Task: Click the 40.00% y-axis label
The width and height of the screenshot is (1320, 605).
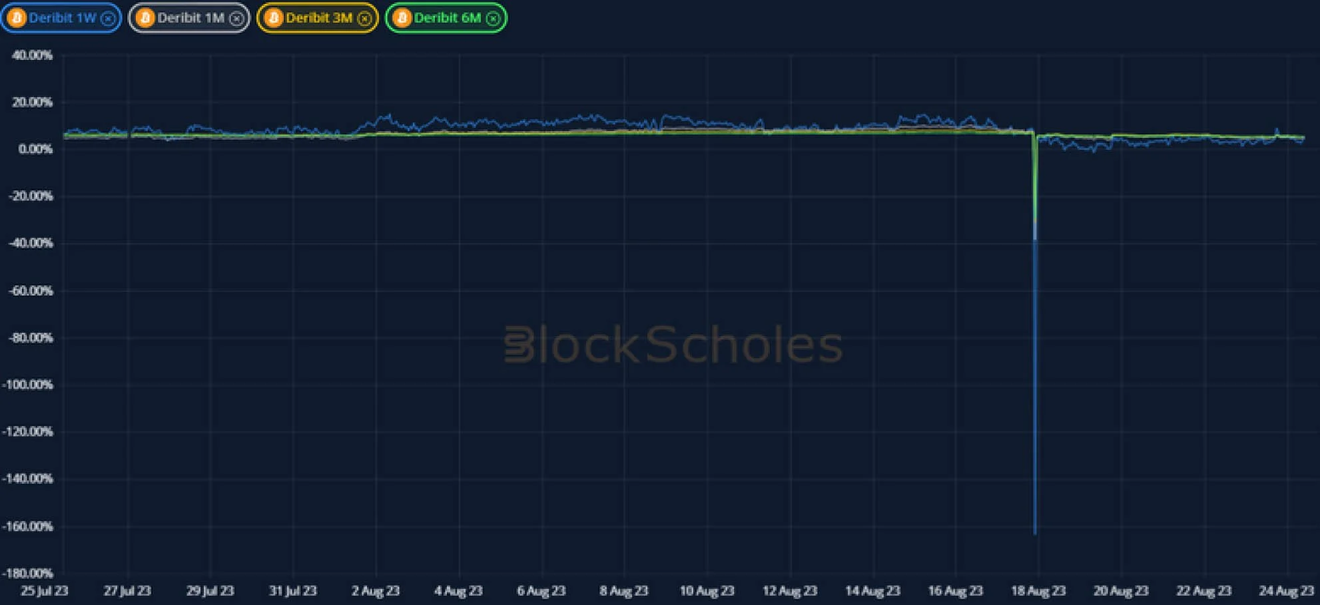Action: coord(32,55)
